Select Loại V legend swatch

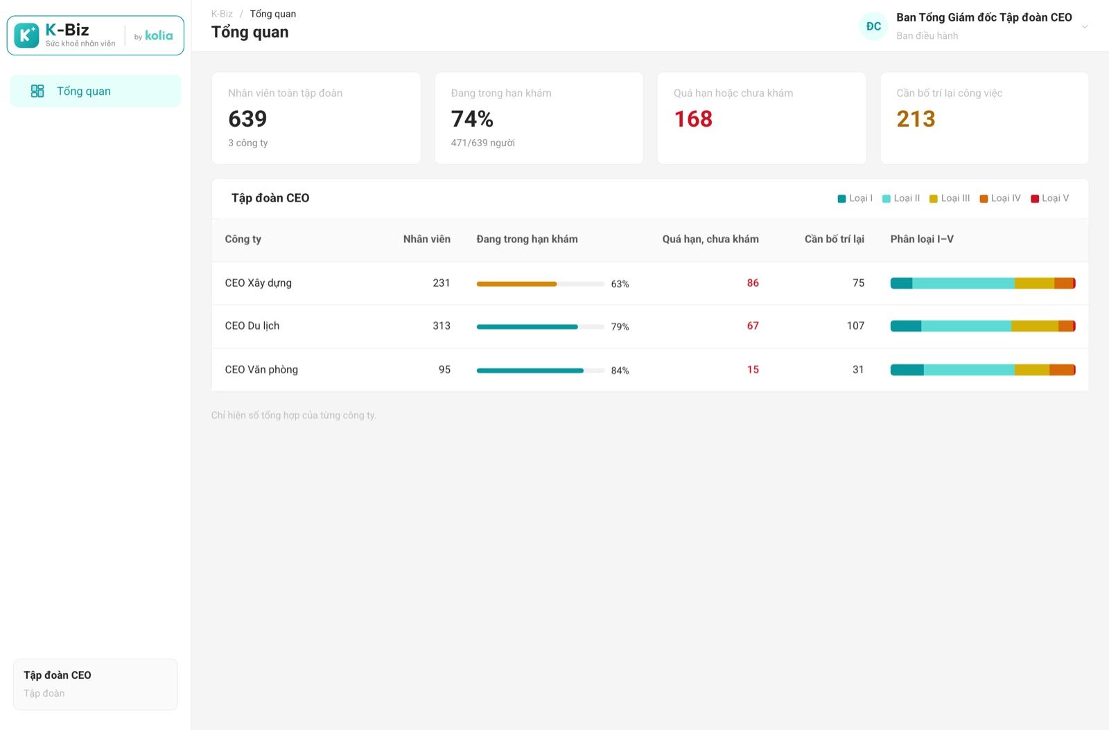pyautogui.click(x=1035, y=199)
